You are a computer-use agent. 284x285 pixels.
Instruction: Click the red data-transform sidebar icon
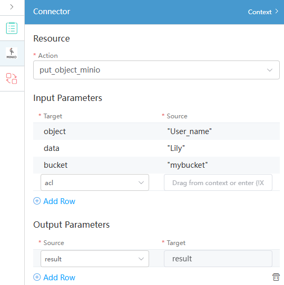coord(12,78)
